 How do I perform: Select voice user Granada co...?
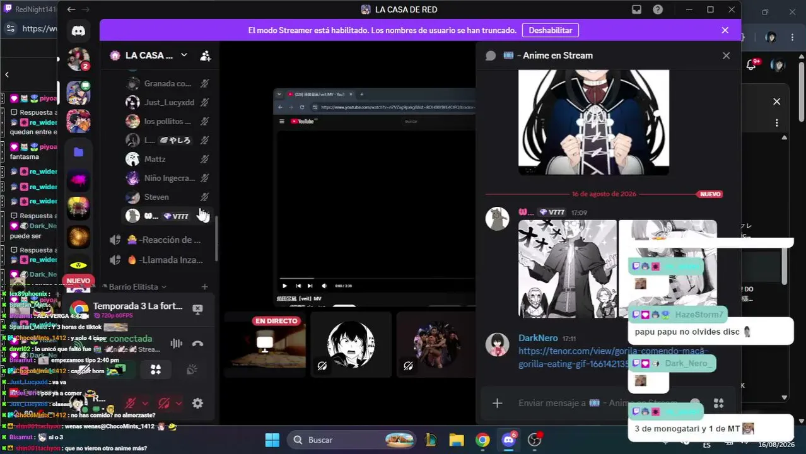168,83
